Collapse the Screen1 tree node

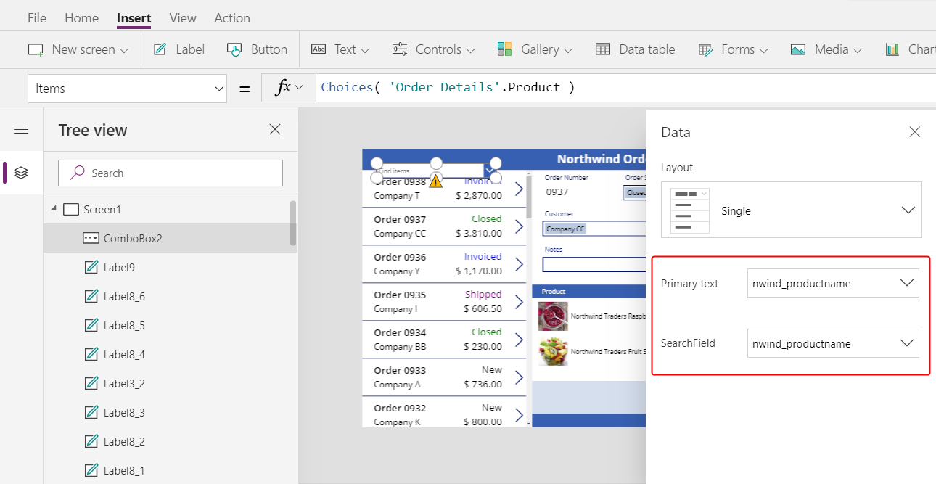pos(53,209)
